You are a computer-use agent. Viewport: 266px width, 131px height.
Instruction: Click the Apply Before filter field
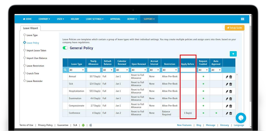(x=188, y=70)
